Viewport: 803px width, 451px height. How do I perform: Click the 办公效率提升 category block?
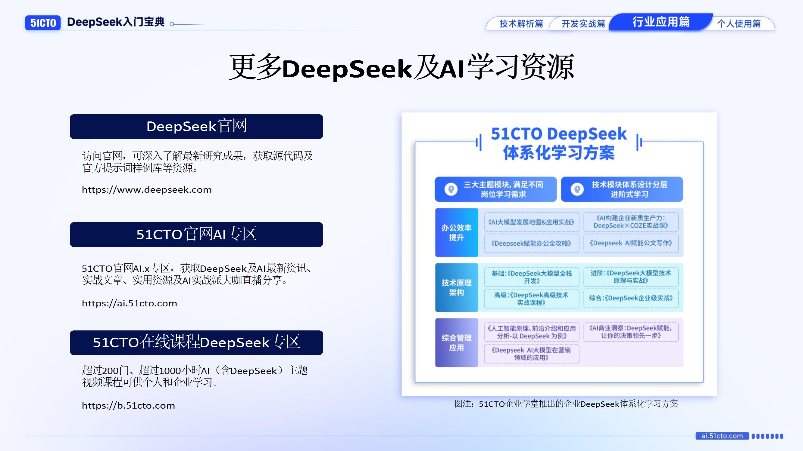[x=456, y=232]
